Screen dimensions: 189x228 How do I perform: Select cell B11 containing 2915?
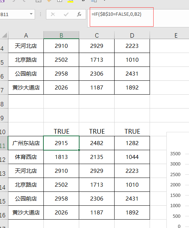point(61,143)
